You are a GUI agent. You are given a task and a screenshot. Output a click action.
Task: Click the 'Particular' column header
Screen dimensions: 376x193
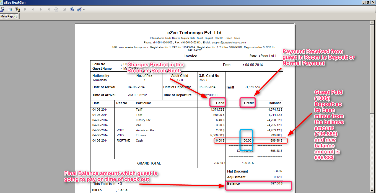click(143, 103)
